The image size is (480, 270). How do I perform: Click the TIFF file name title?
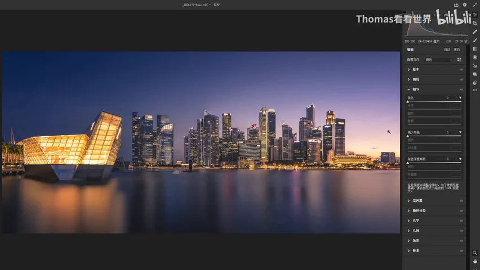click(201, 5)
